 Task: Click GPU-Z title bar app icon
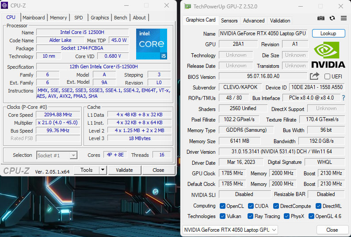click(187, 6)
